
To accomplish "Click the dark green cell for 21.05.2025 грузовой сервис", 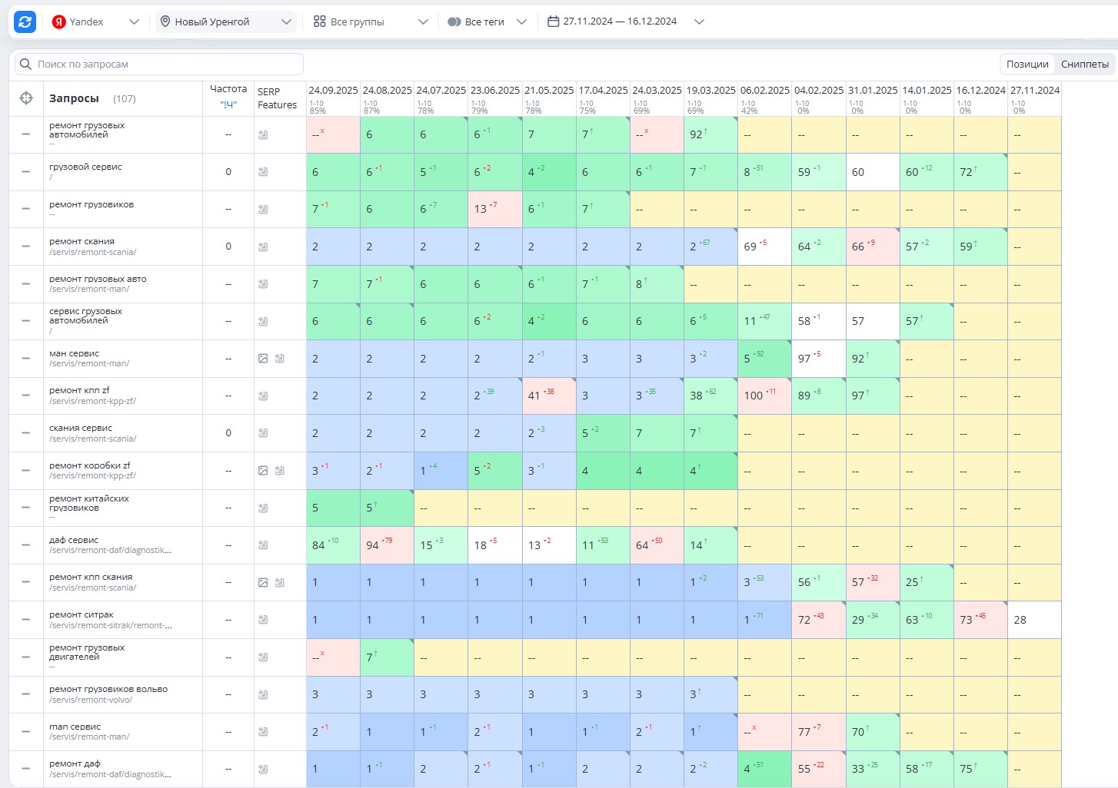I will [x=549, y=172].
